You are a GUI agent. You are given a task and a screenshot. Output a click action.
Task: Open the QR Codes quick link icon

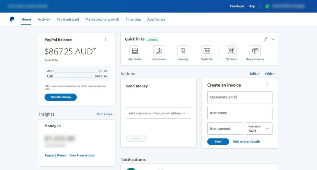point(231,51)
